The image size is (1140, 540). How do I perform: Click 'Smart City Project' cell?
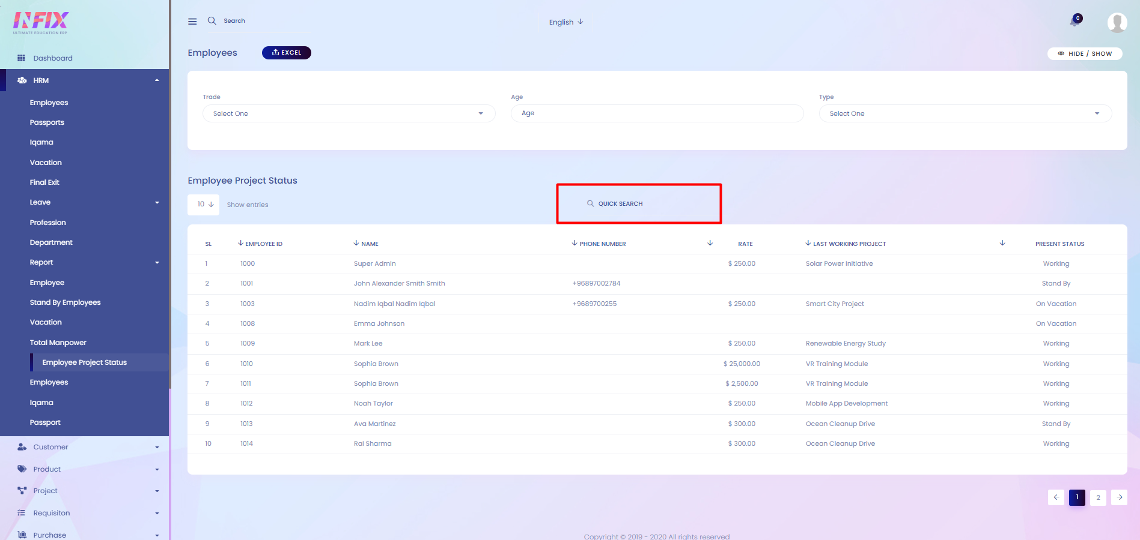(x=835, y=304)
